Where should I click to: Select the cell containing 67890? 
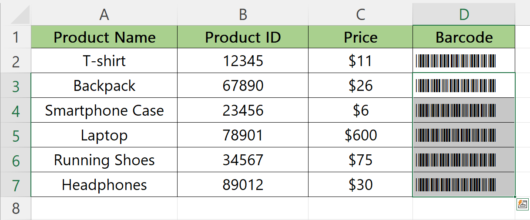tap(243, 85)
